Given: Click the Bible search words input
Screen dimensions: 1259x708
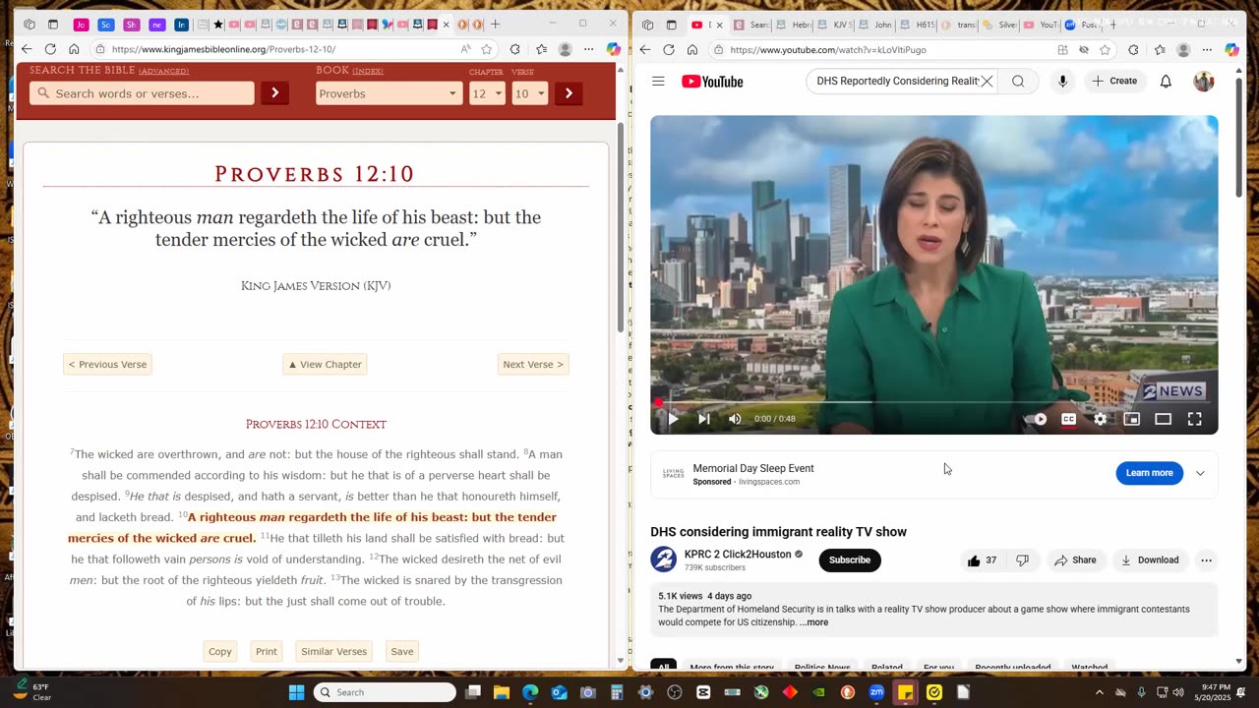Looking at the screenshot, I should (142, 93).
